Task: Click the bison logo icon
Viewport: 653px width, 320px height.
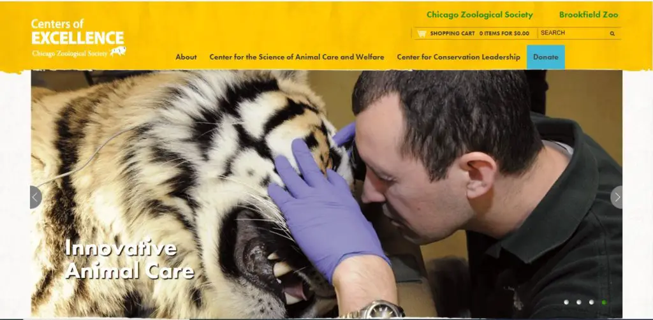Action: click(117, 52)
